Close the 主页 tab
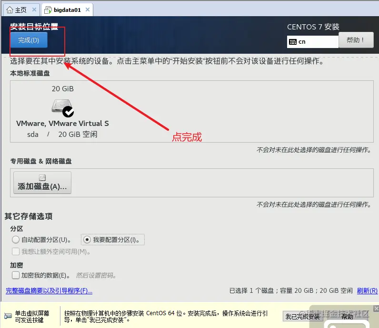This screenshot has width=379, height=328. coord(34,10)
